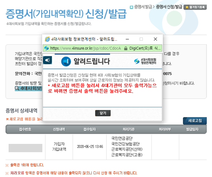Click the popup address bar URL
212x177 pixels.
85,48
